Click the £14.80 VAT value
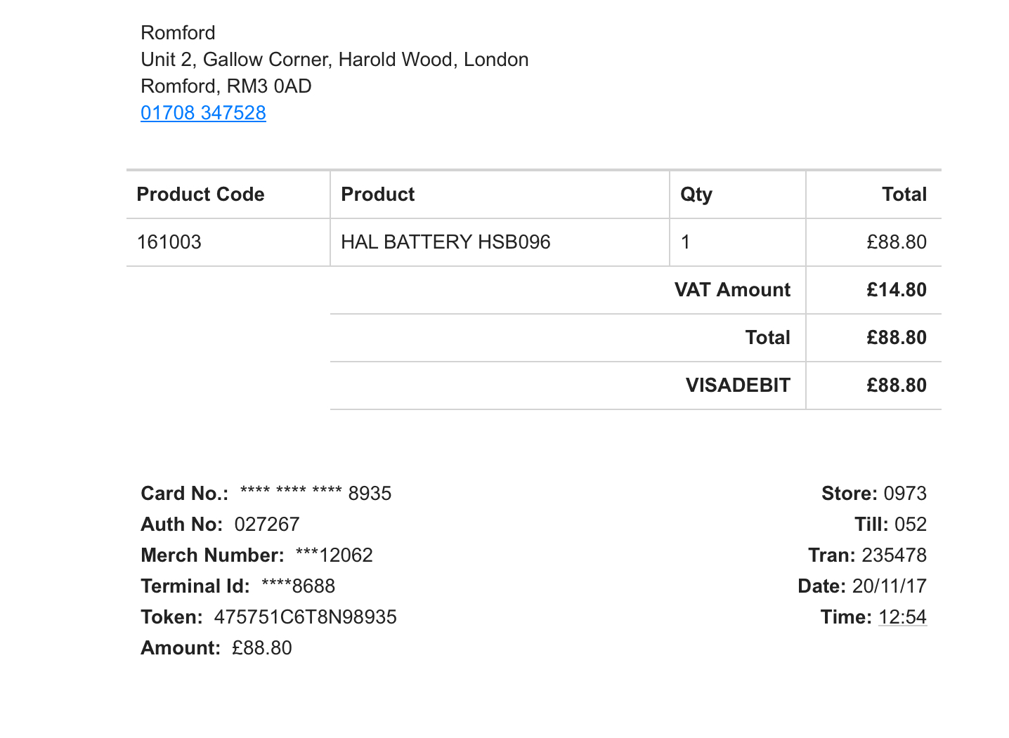 coord(896,290)
